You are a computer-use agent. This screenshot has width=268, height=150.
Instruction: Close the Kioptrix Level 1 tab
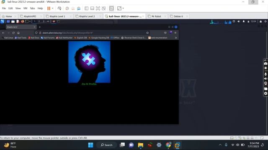coord(71,16)
